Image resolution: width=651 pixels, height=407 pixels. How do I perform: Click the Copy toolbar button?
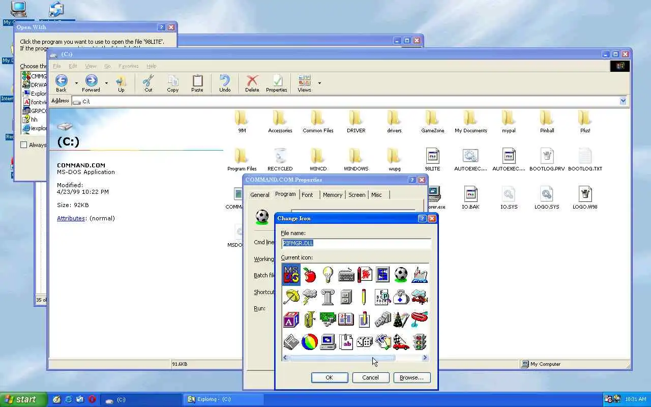tap(173, 83)
